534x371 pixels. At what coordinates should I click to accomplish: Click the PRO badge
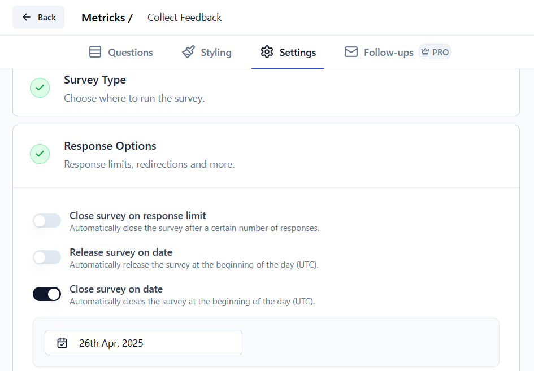point(435,51)
